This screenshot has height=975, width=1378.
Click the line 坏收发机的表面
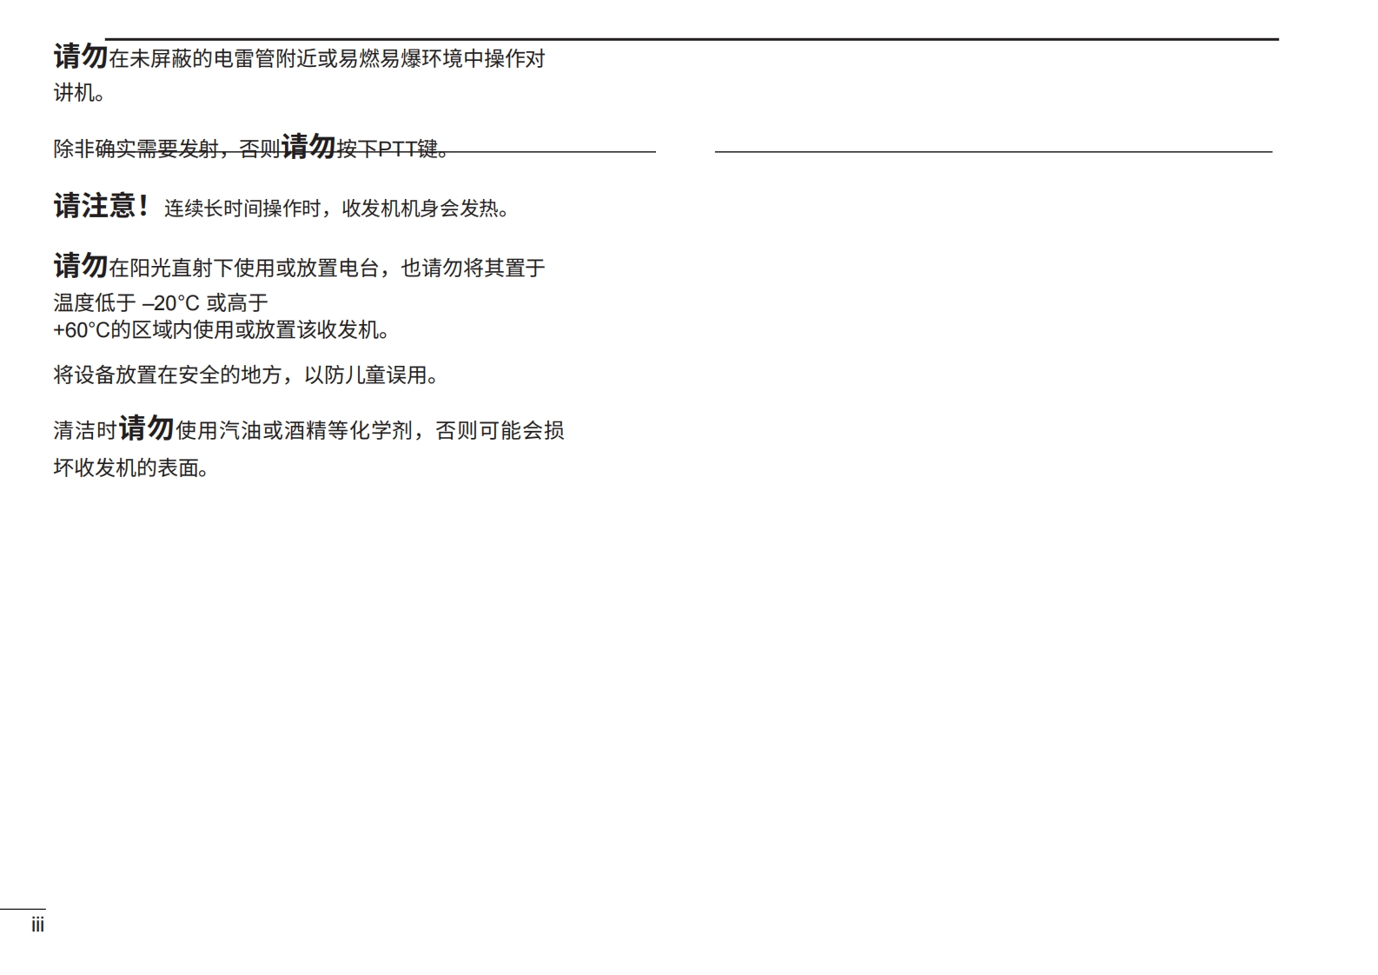pyautogui.click(x=131, y=468)
